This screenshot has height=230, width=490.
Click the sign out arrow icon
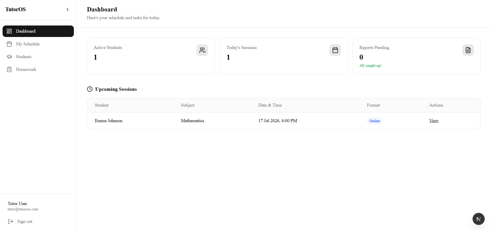tap(10, 221)
